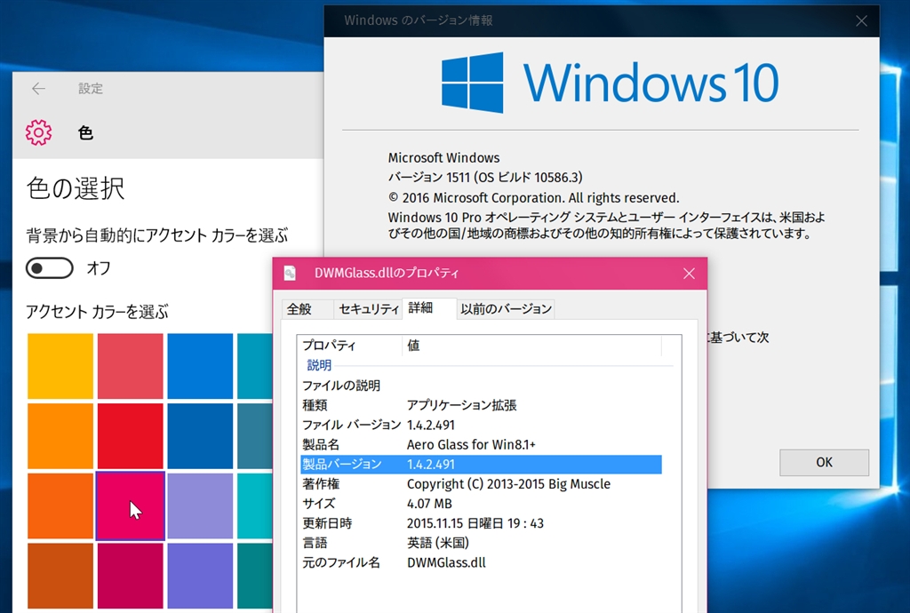This screenshot has width=910, height=613.
Task: Select the pure red swatch in second row
Action: tap(130, 436)
